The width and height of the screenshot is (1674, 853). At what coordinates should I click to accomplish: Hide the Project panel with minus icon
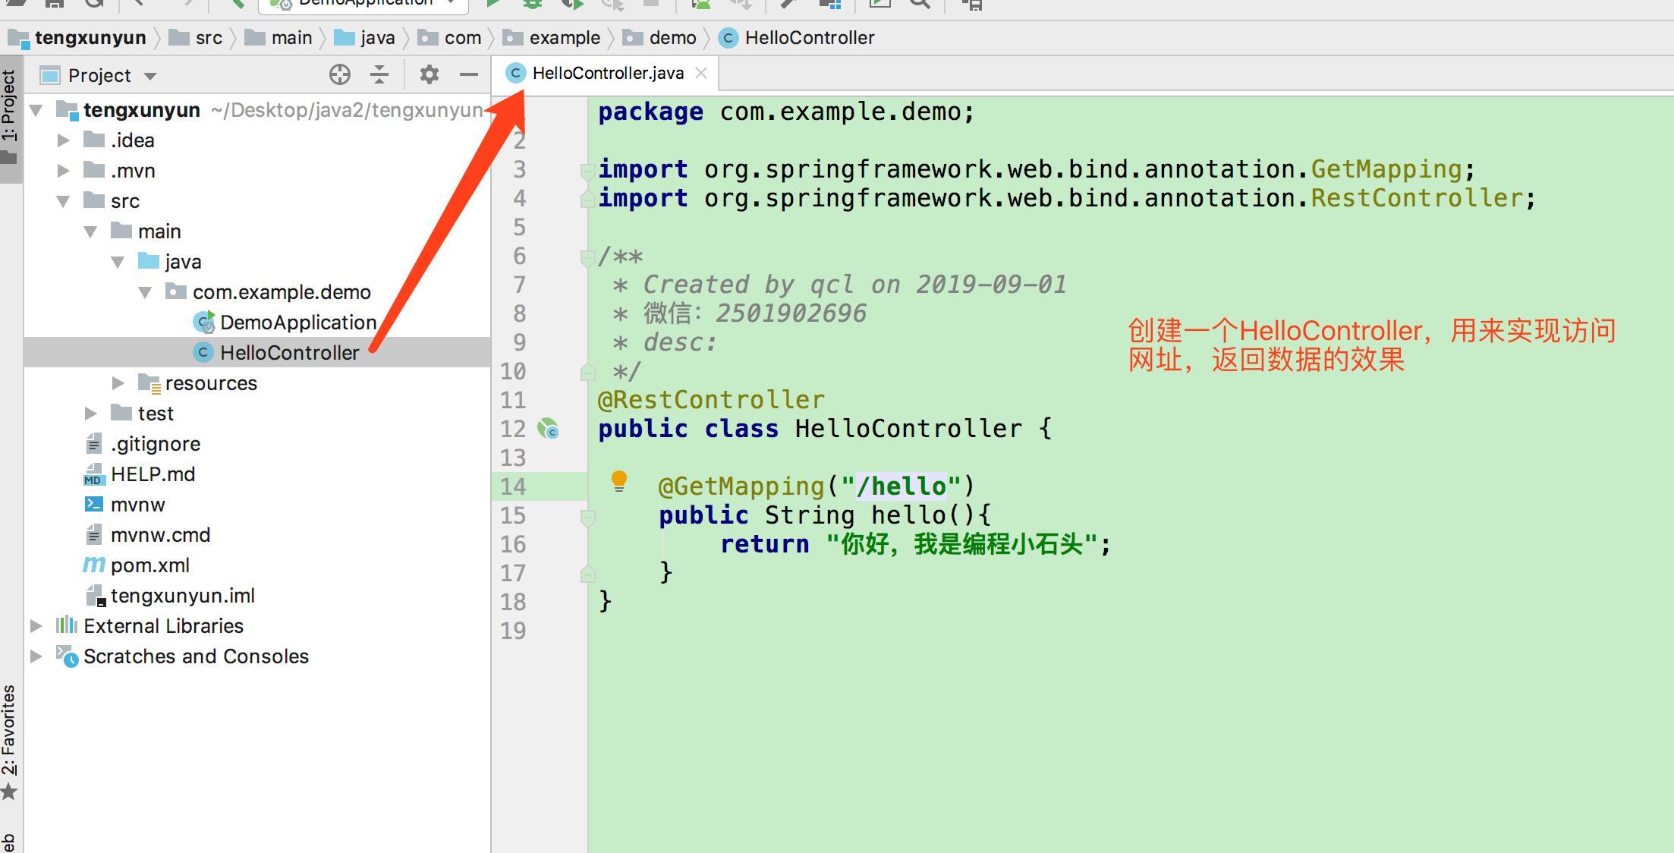[x=469, y=74]
